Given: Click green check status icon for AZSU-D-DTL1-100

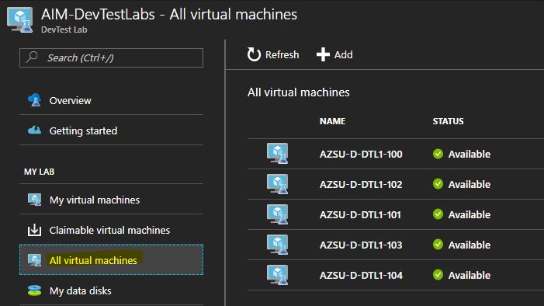Looking at the screenshot, I should [x=438, y=154].
